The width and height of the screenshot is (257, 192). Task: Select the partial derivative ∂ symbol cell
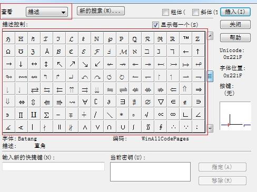coord(110,102)
